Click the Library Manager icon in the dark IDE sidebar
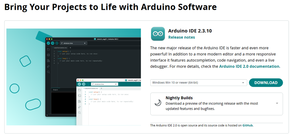 click(x=48, y=61)
